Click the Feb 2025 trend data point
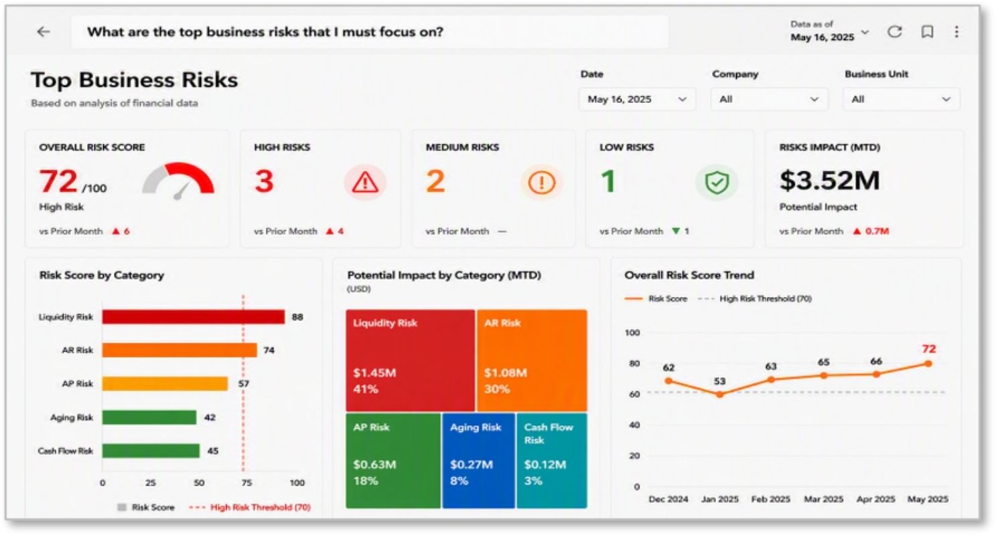 [772, 379]
